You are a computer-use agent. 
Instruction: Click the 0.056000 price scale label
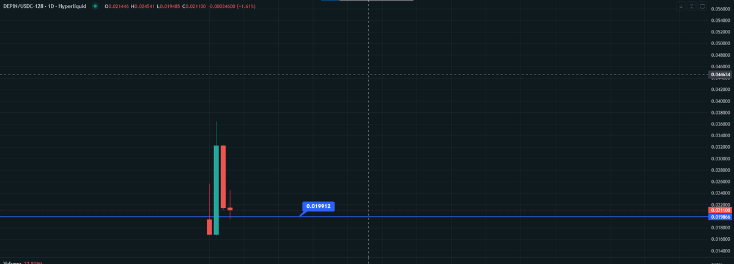click(x=721, y=9)
